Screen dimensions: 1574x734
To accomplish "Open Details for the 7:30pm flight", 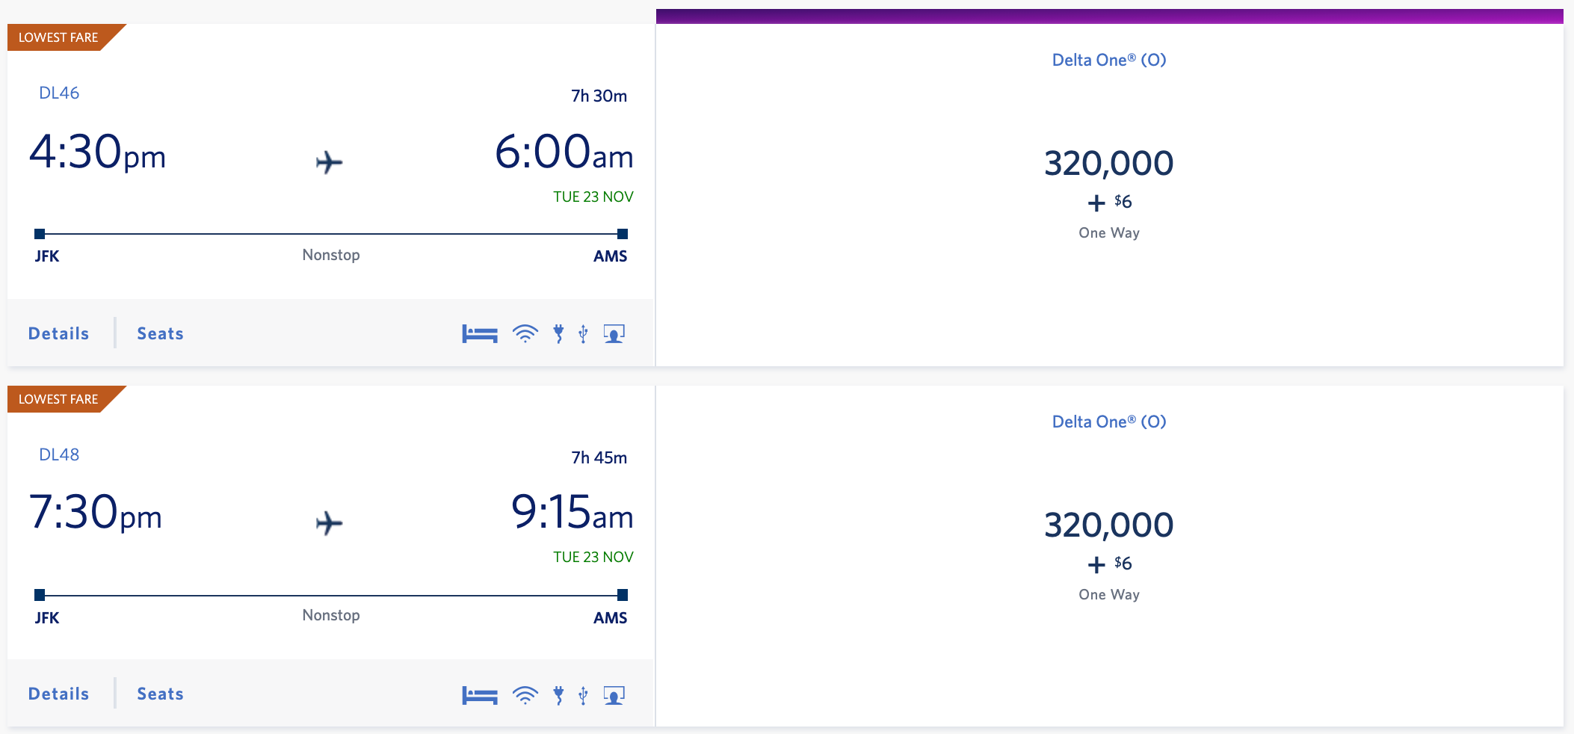I will click(58, 694).
